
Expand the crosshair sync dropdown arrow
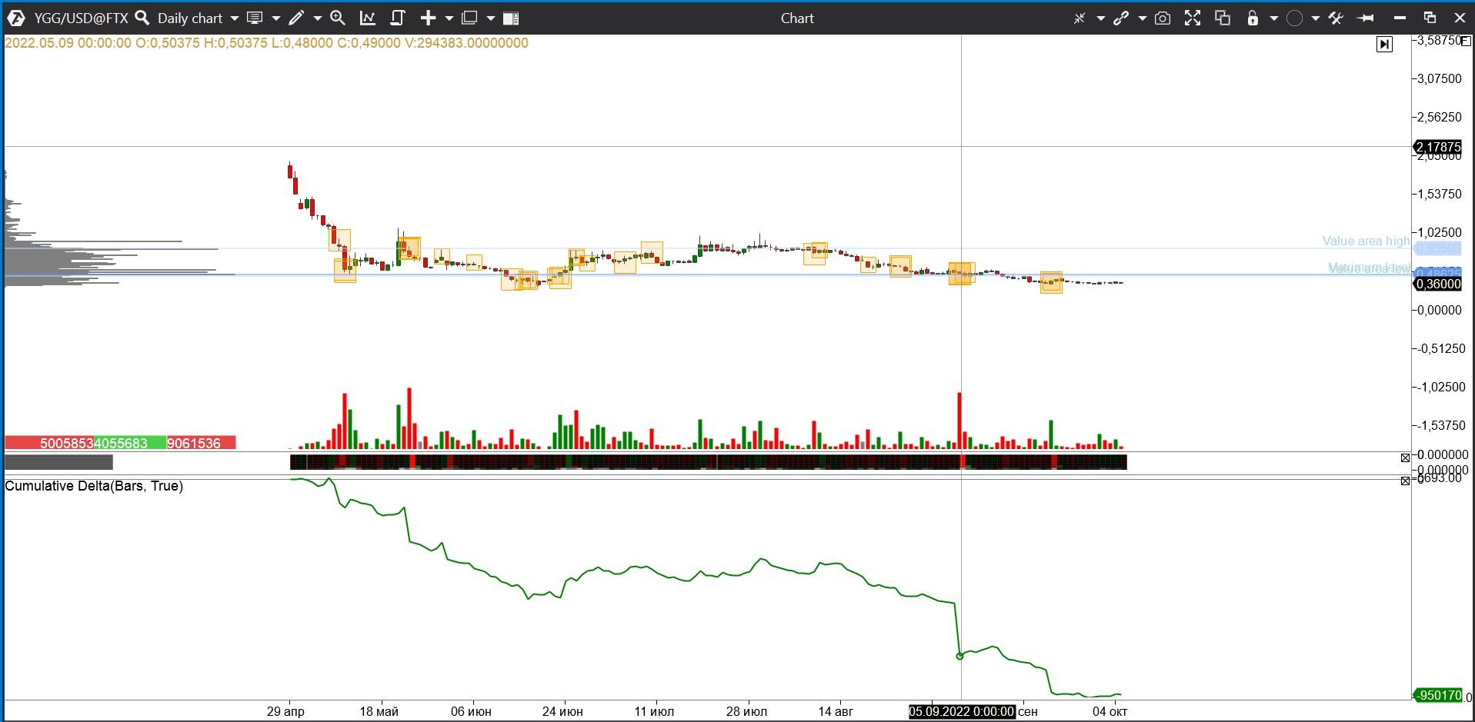[x=1100, y=18]
